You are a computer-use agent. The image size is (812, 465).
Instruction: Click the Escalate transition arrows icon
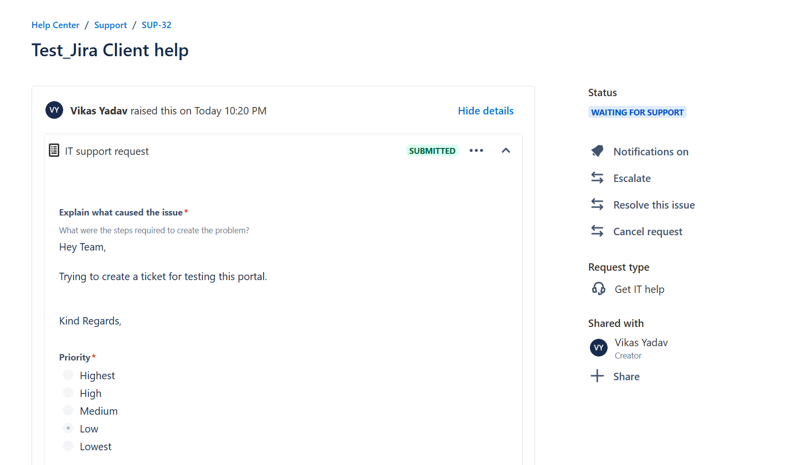(597, 178)
